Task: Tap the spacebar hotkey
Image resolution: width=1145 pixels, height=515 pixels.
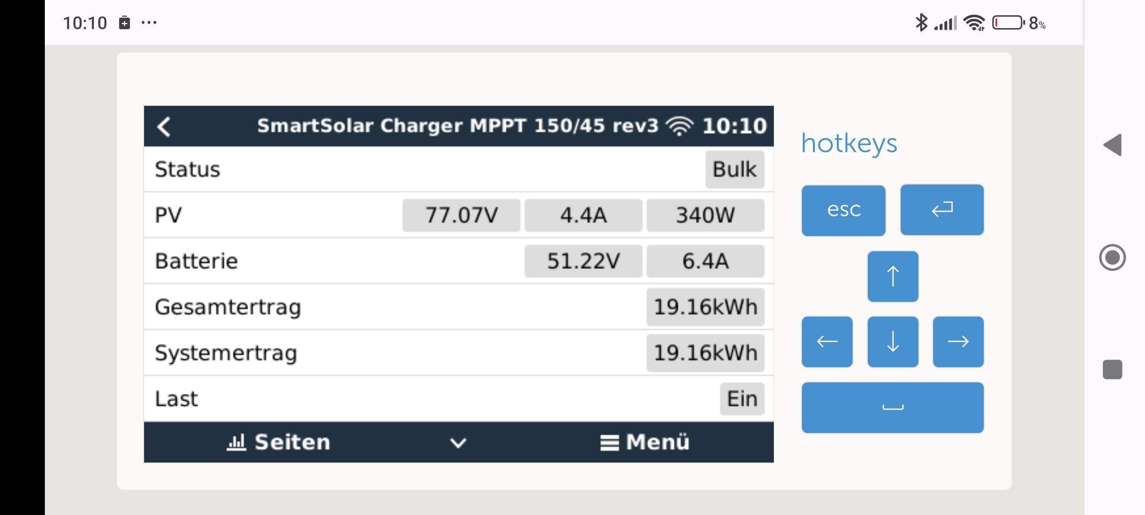Action: tap(893, 408)
